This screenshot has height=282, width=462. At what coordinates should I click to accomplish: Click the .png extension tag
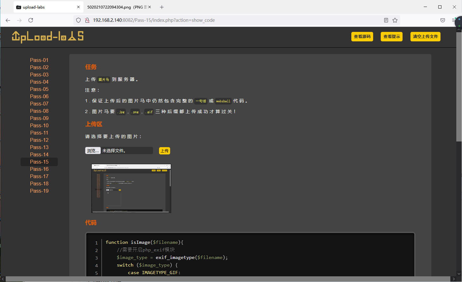[x=135, y=112]
